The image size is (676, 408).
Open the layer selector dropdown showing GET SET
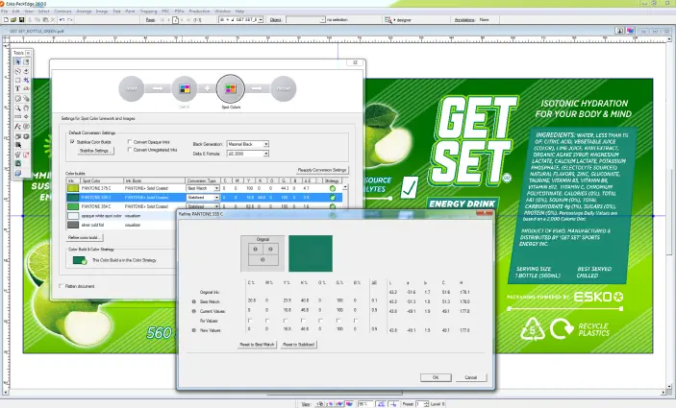click(x=241, y=20)
